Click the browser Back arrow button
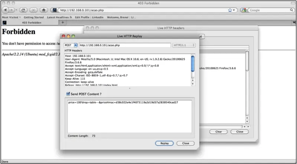The image size is (297, 164). [5, 10]
